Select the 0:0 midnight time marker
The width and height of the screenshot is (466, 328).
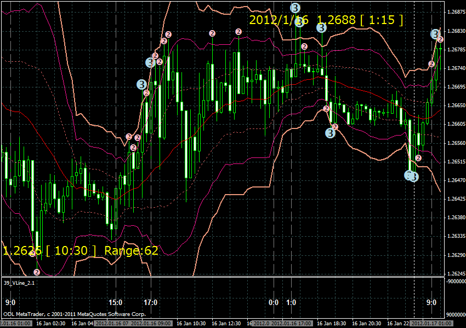click(274, 303)
